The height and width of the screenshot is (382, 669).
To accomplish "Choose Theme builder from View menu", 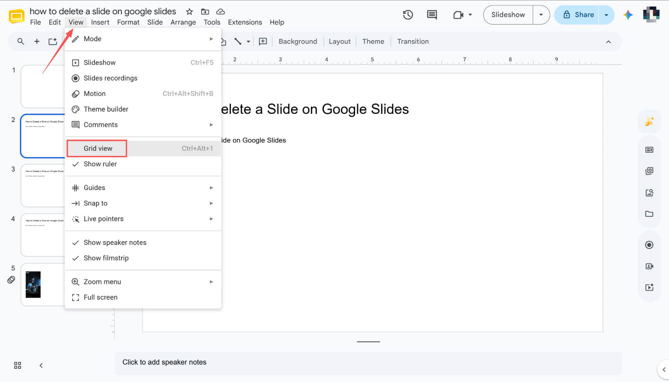I will click(x=143, y=109).
